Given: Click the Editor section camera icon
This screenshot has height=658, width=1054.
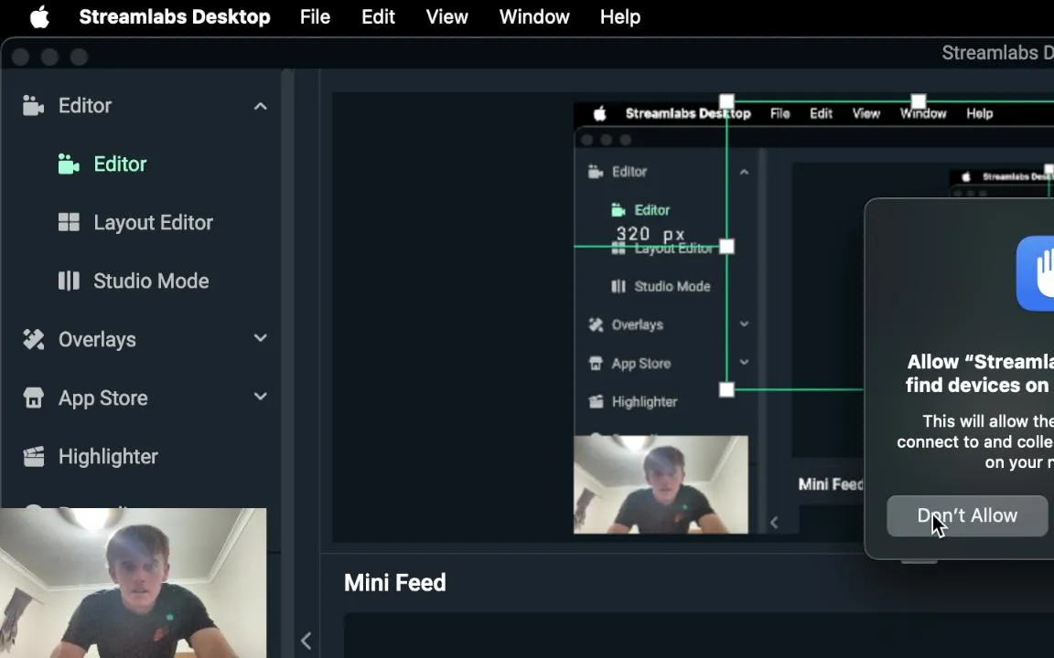Looking at the screenshot, I should tap(33, 105).
